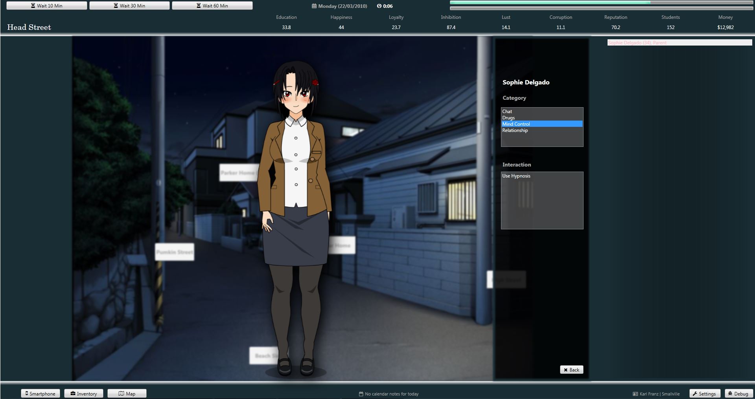Click the Wait 60 Min button
This screenshot has width=755, height=399.
(x=212, y=5)
